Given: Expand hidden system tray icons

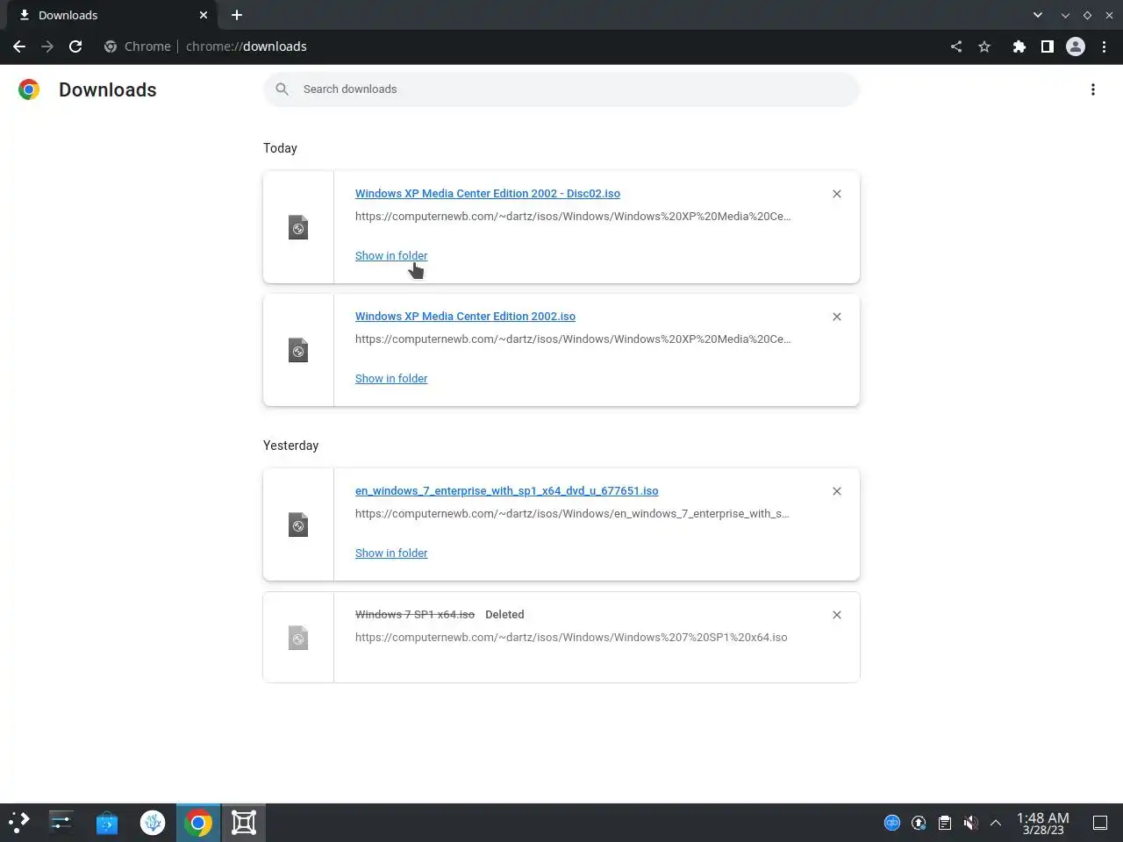Looking at the screenshot, I should tap(996, 823).
